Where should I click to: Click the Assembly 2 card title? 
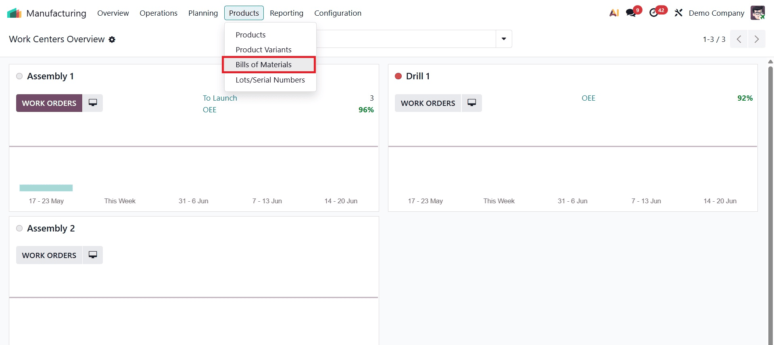[51, 228]
